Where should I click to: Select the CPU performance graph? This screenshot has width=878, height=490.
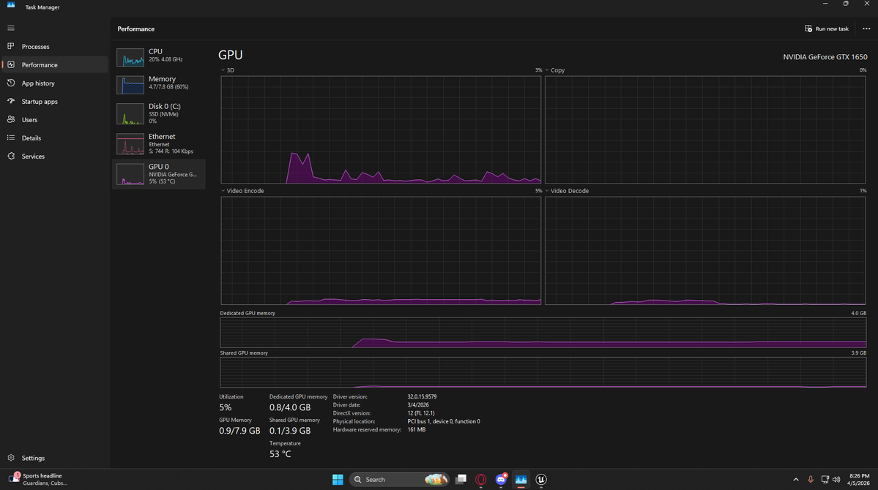point(158,56)
